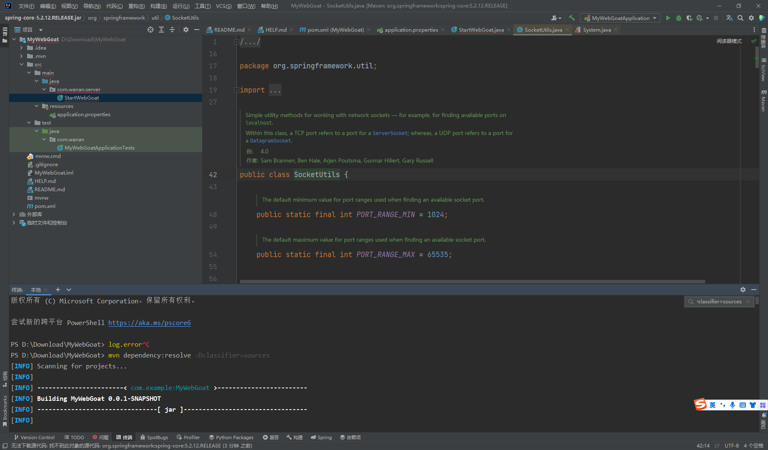Image resolution: width=768 pixels, height=450 pixels.
Task: Switch to application.properties editor tab
Action: pyautogui.click(x=411, y=30)
